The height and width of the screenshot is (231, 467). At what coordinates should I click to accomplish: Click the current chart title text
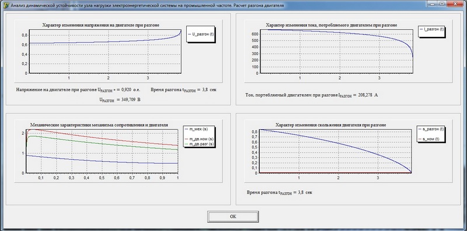331,25
